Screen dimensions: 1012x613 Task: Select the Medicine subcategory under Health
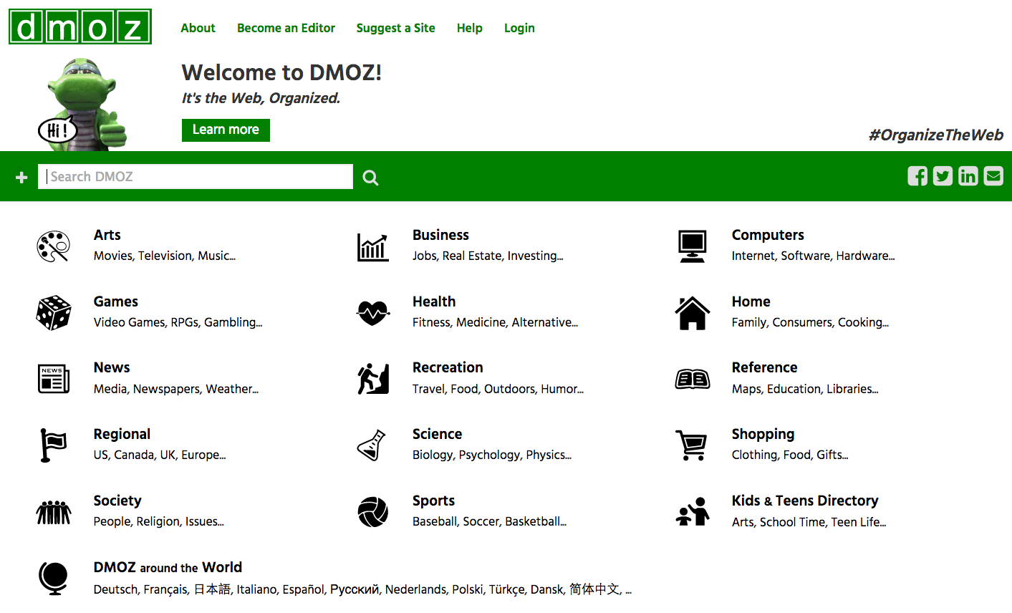pos(481,322)
